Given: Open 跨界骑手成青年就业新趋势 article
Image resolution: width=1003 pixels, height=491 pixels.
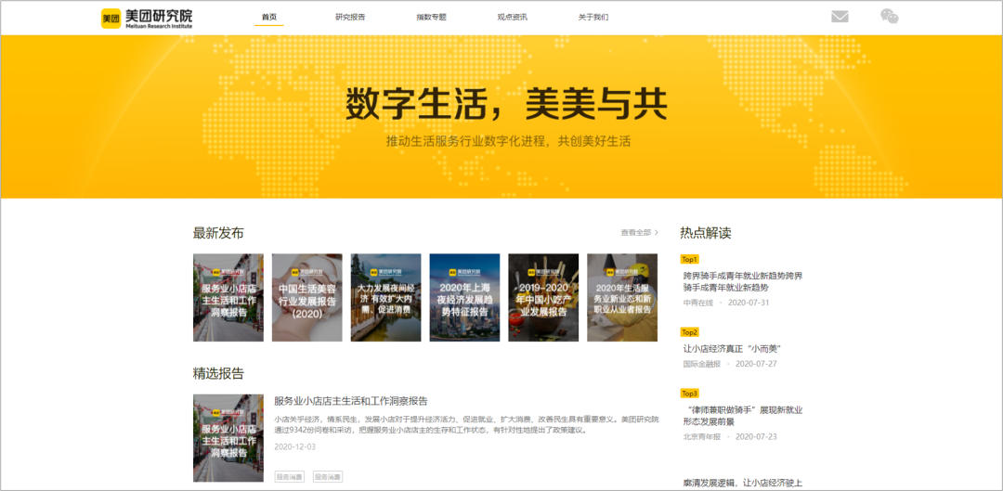Looking at the screenshot, I should (x=743, y=282).
